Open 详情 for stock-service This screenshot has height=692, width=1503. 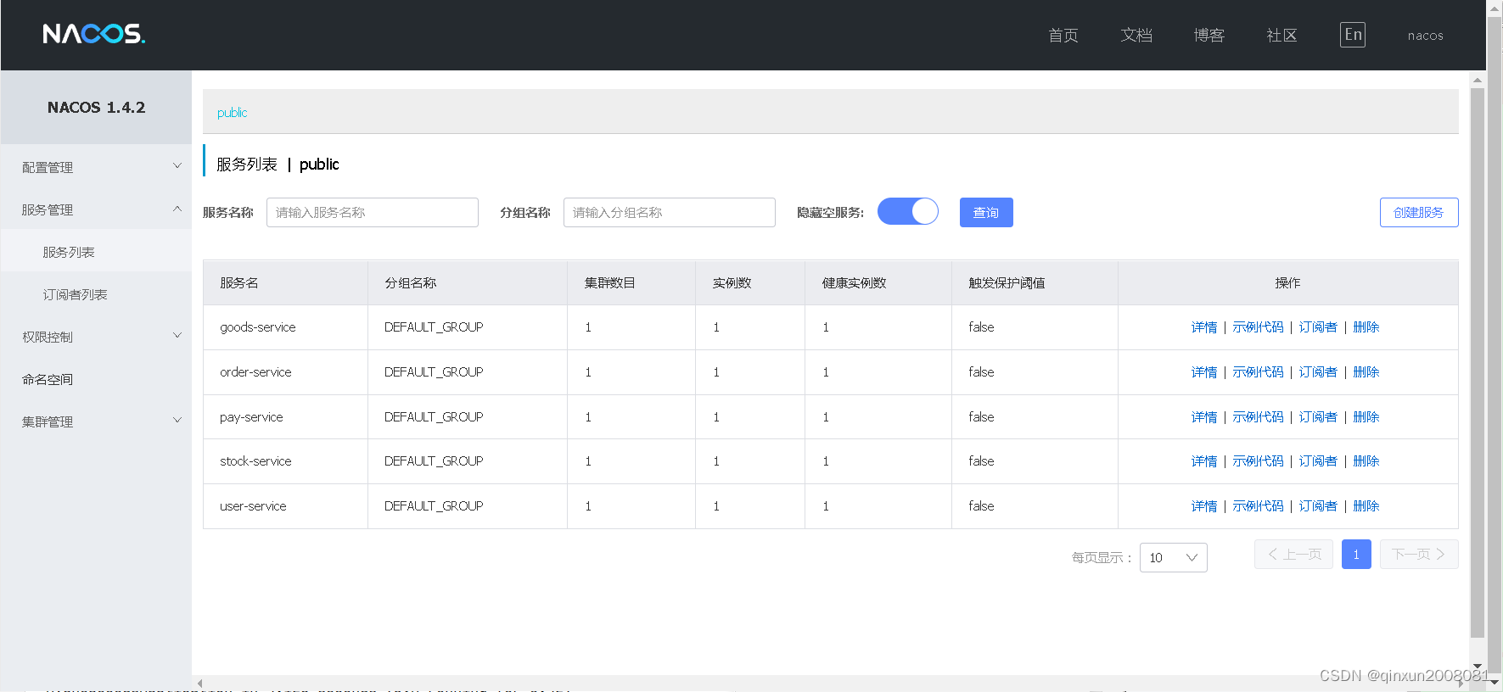click(1204, 461)
